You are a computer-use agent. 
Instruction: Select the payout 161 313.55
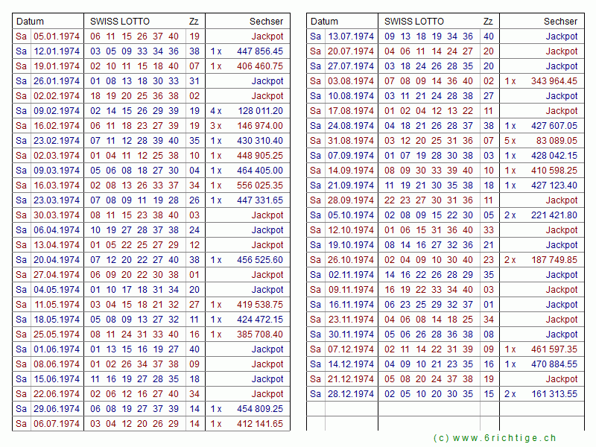pyautogui.click(x=554, y=394)
